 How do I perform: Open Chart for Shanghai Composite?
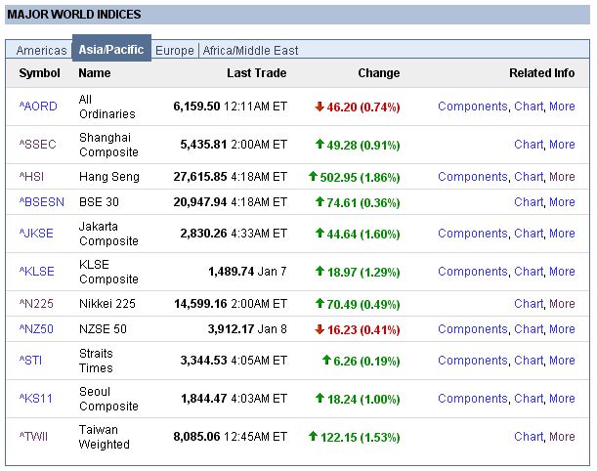pos(529,145)
